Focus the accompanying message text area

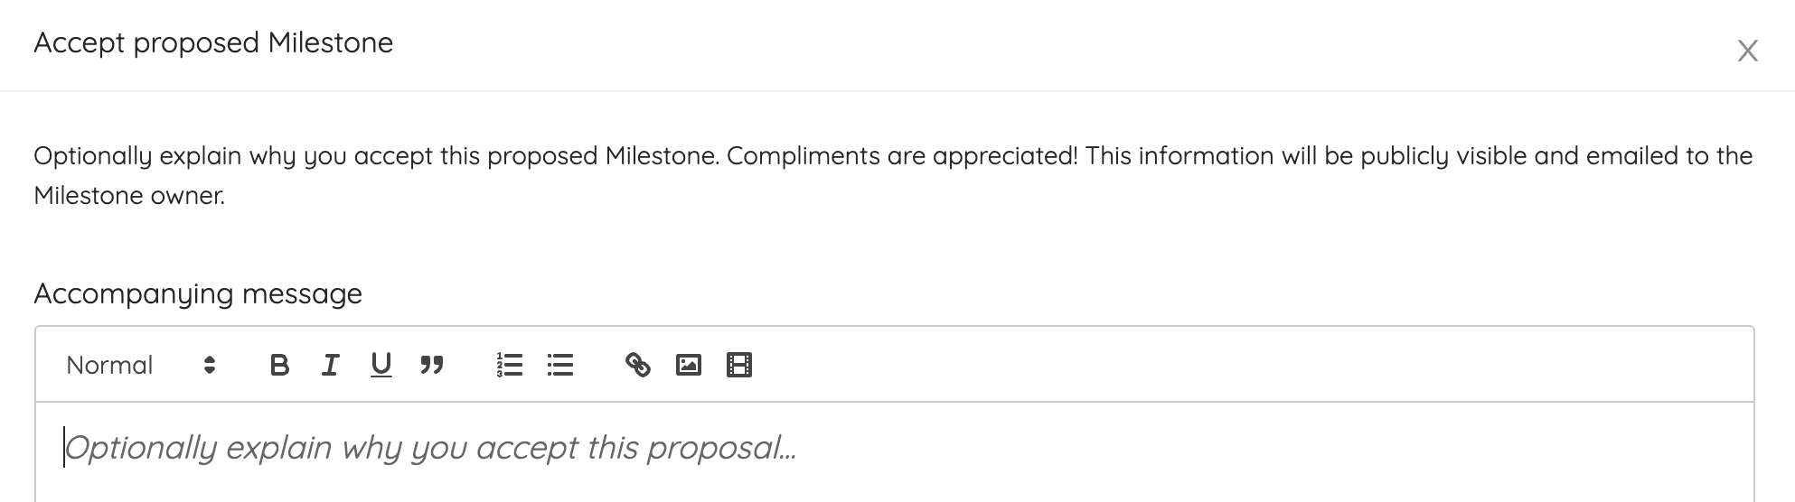[x=895, y=452]
